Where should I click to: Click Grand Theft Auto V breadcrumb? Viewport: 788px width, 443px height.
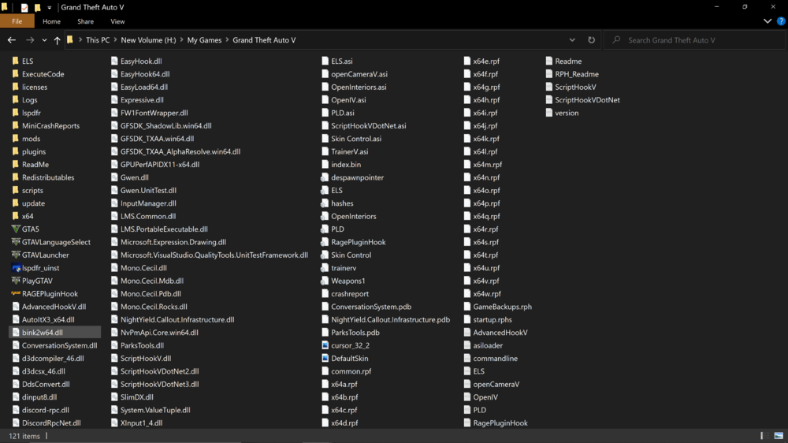264,39
